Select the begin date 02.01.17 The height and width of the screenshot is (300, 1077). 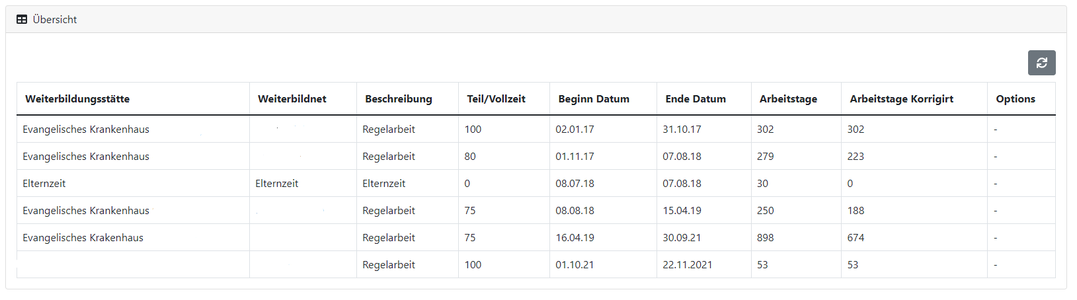tap(575, 130)
